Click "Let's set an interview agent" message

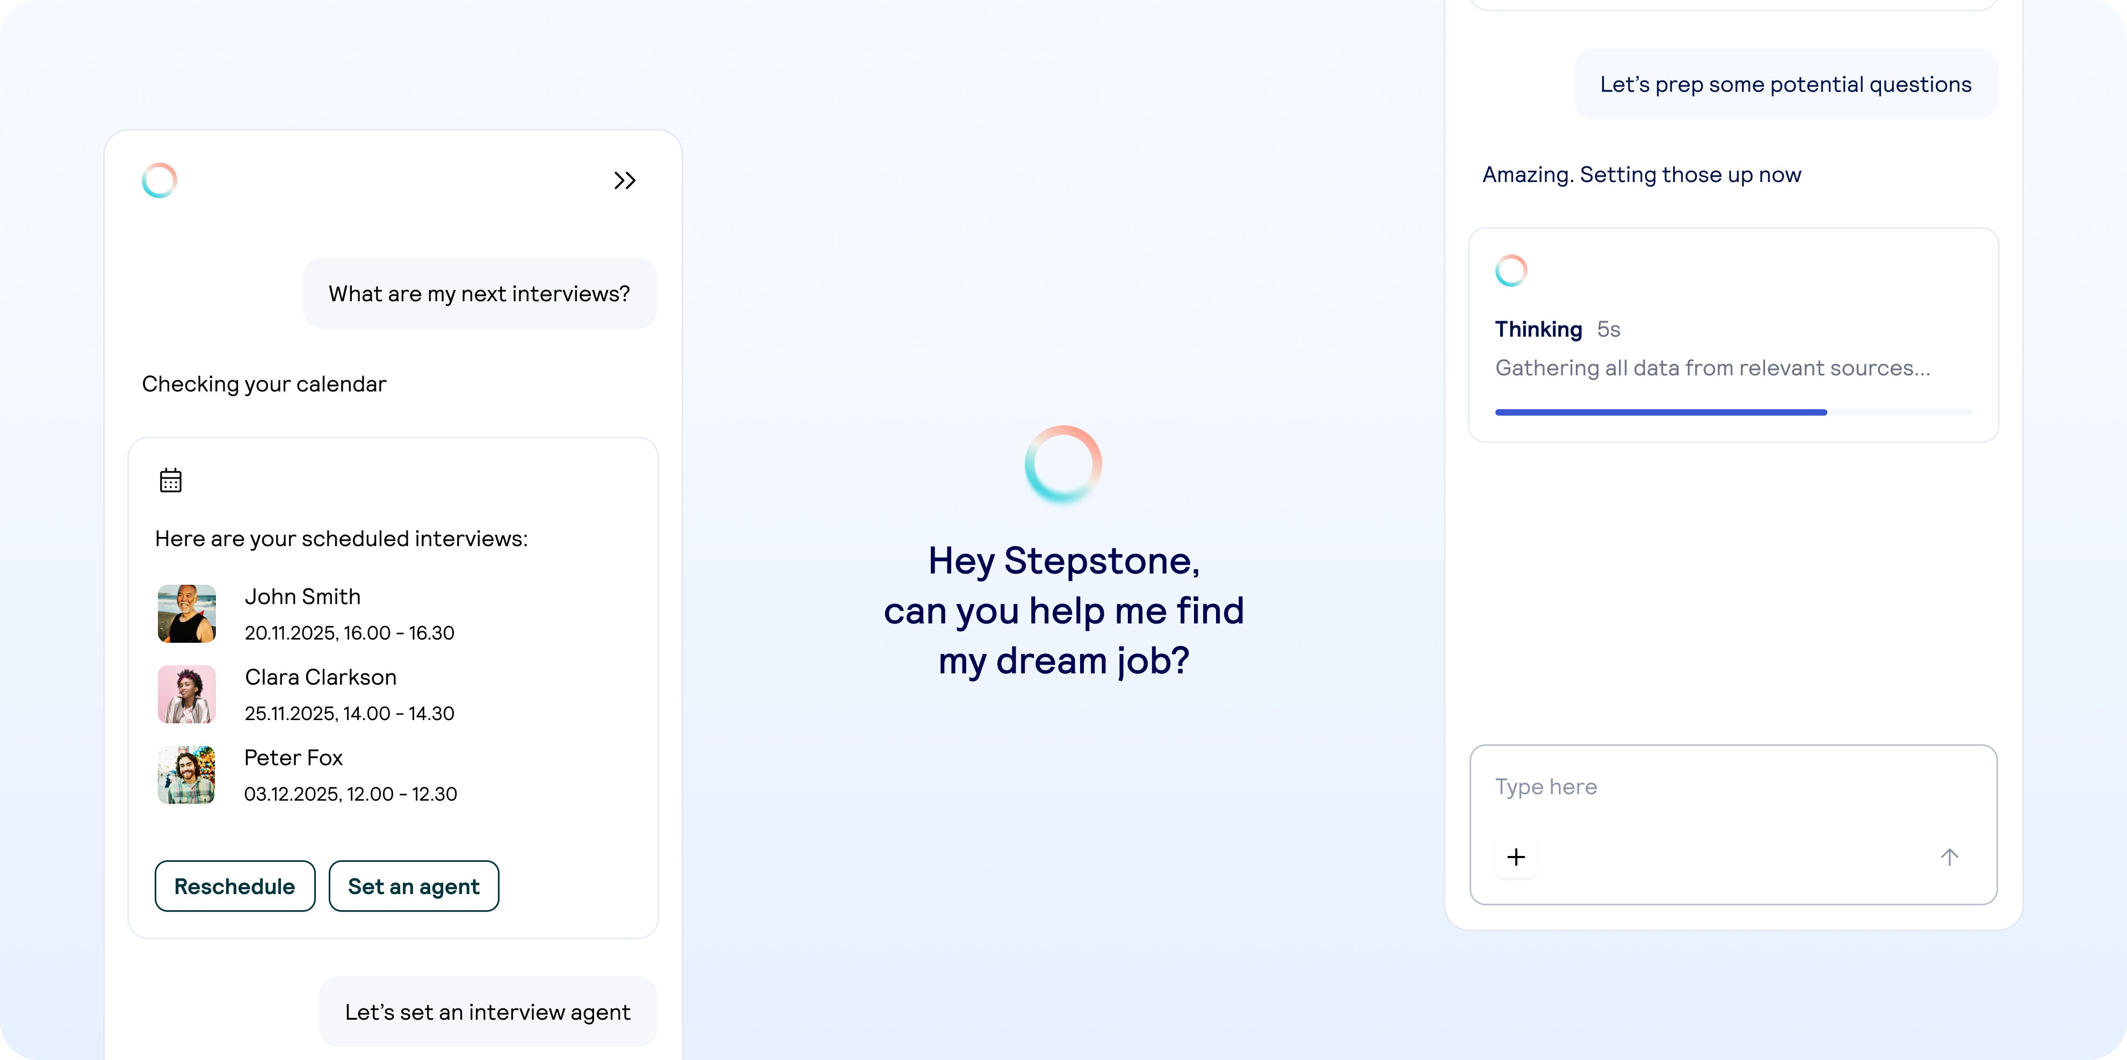[x=488, y=1012]
